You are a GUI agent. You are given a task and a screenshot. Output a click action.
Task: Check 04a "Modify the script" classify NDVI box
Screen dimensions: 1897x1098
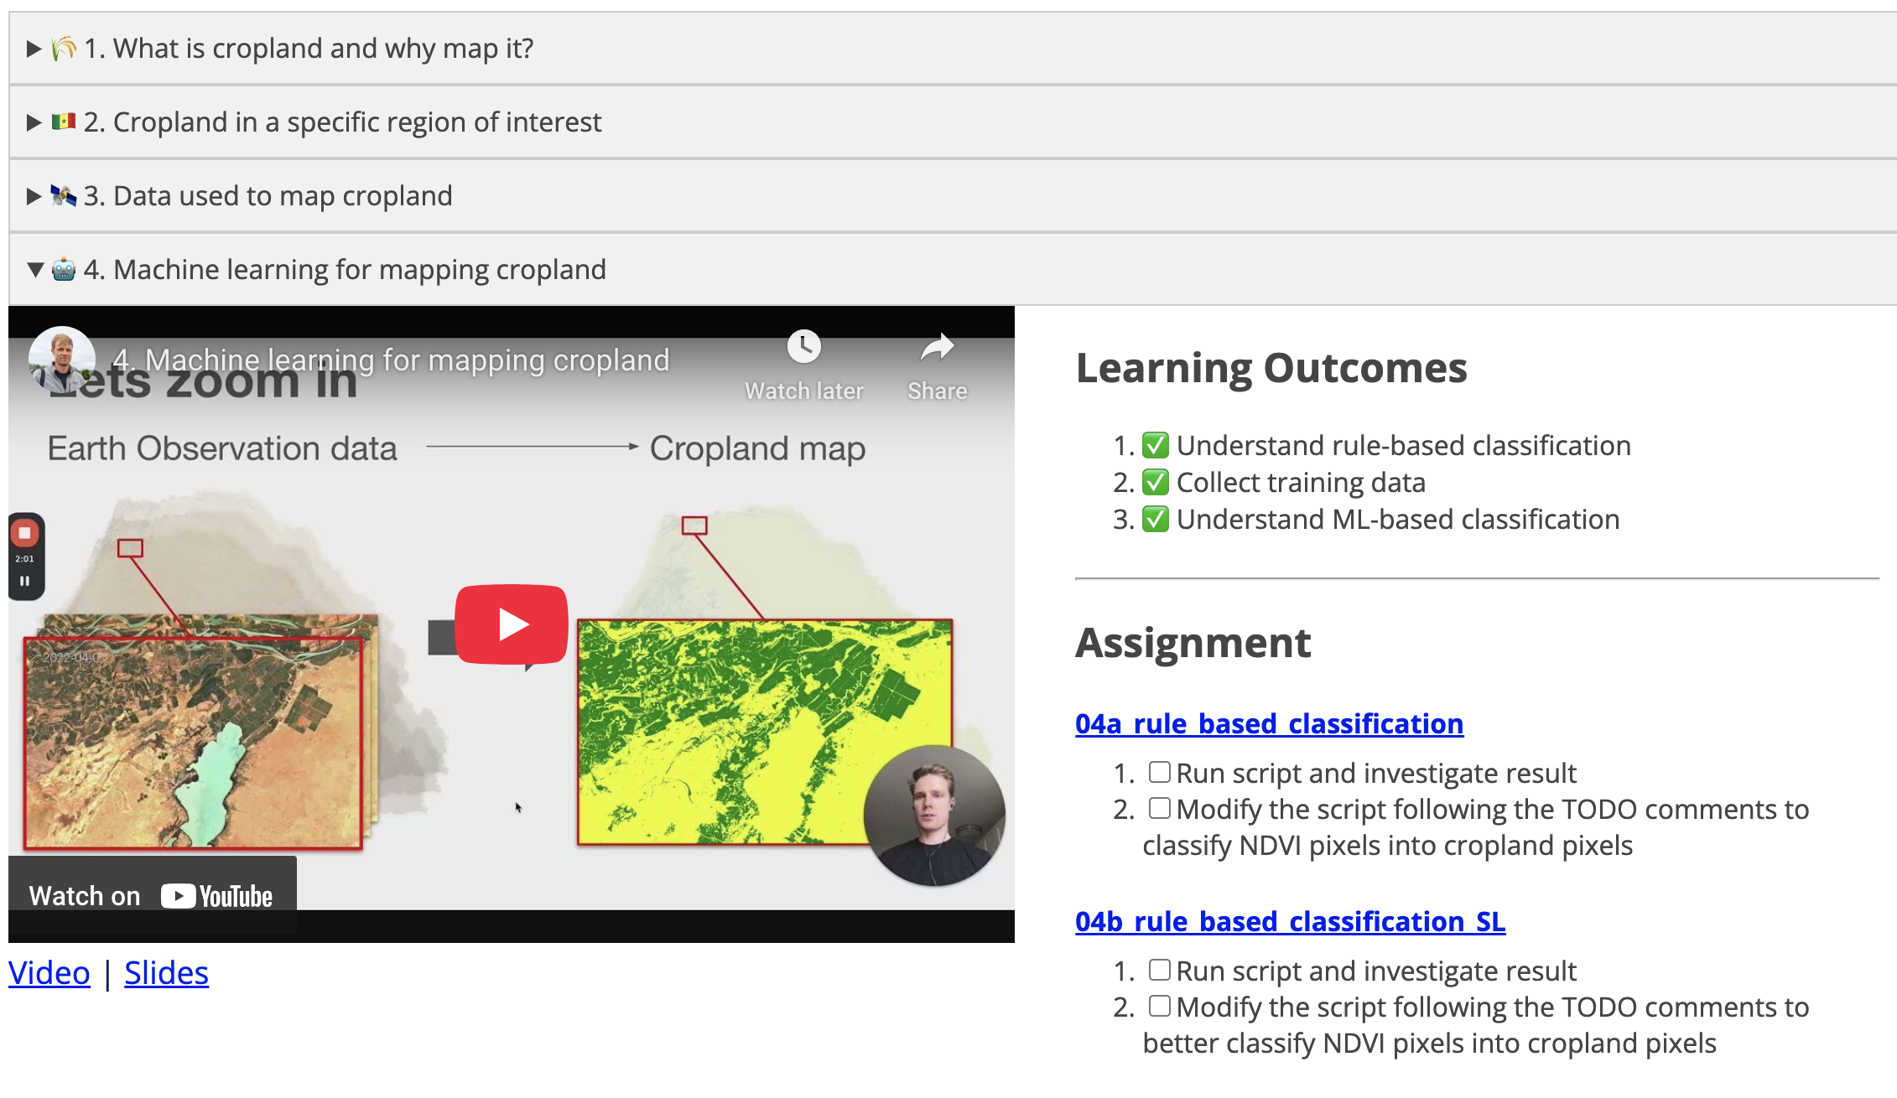1159,808
